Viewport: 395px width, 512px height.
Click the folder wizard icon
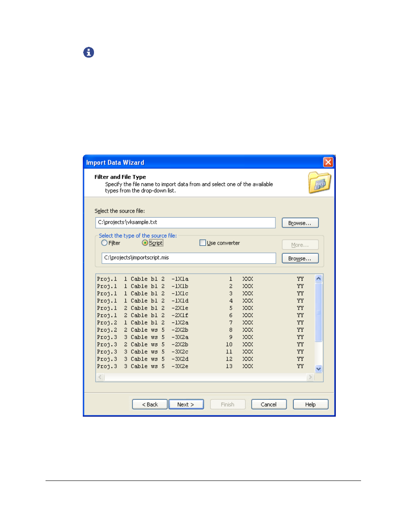[319, 183]
